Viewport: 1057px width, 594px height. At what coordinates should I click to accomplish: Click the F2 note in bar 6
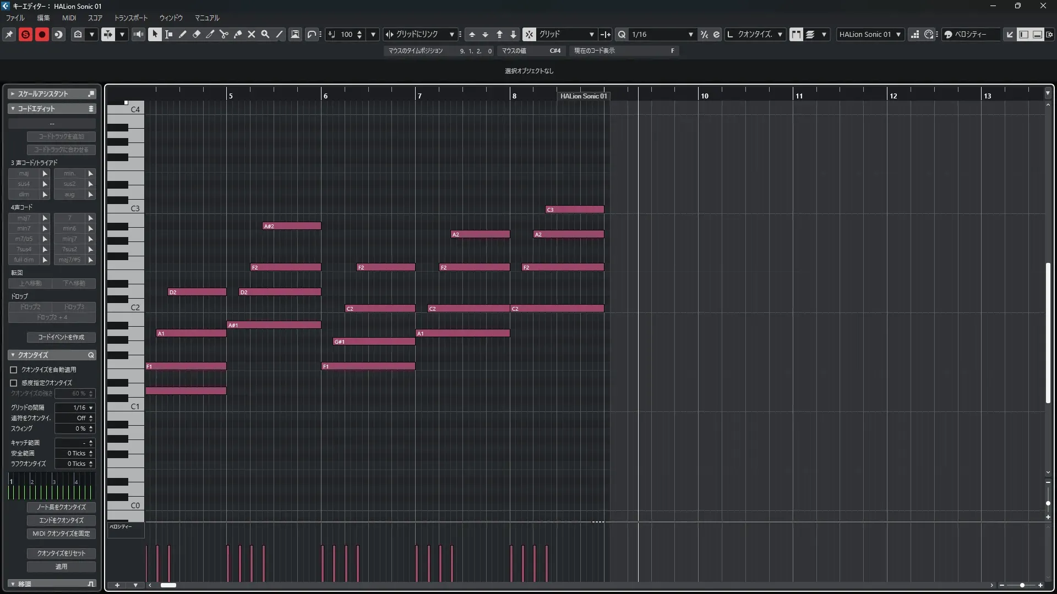click(385, 267)
